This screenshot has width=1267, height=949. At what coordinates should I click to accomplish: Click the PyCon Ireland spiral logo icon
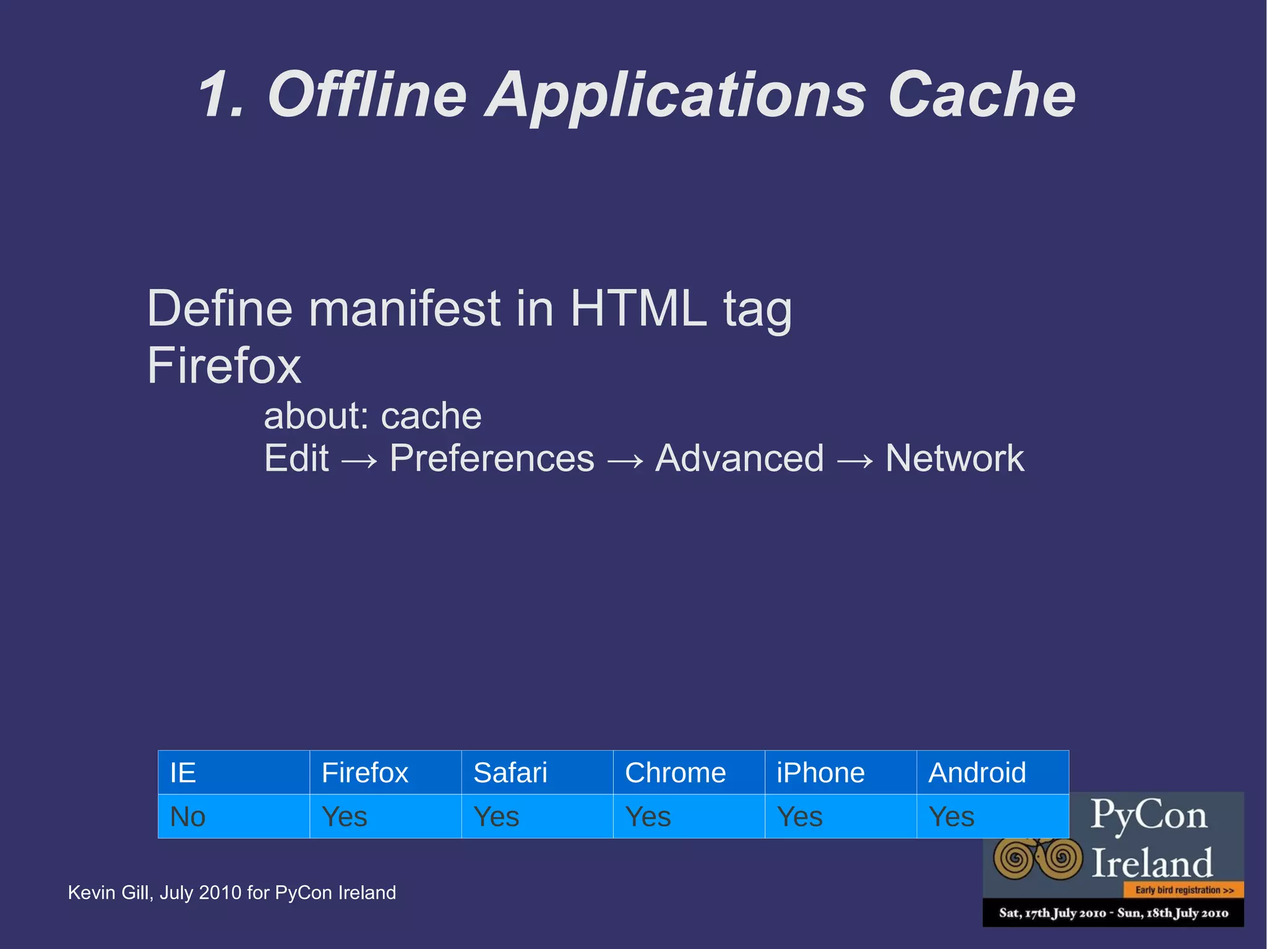pyautogui.click(x=1038, y=858)
